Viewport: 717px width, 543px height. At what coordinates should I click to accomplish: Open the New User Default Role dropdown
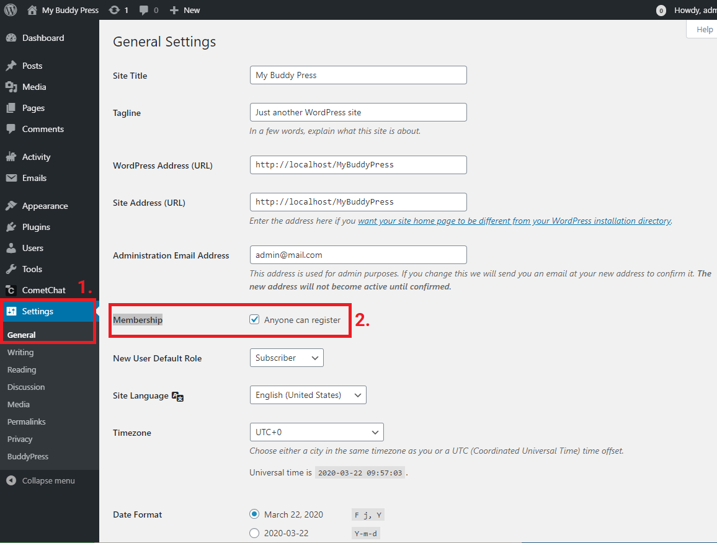(x=287, y=358)
